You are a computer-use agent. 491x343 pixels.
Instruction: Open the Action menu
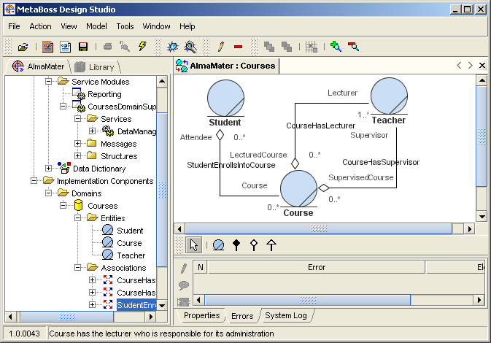40,26
